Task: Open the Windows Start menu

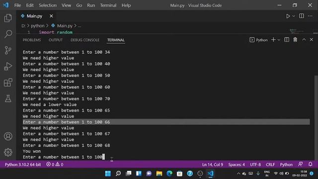Action: pos(108,174)
